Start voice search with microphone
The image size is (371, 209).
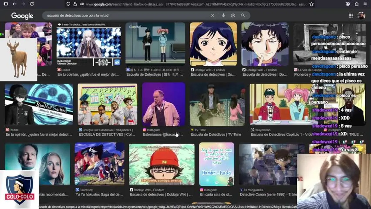[223, 15]
